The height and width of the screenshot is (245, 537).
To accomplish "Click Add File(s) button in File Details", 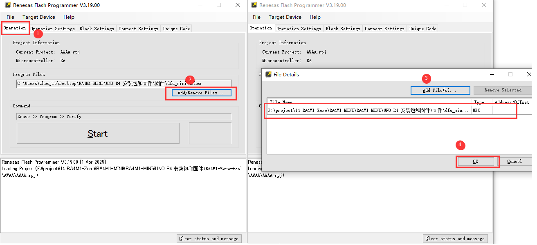I will [x=440, y=90].
